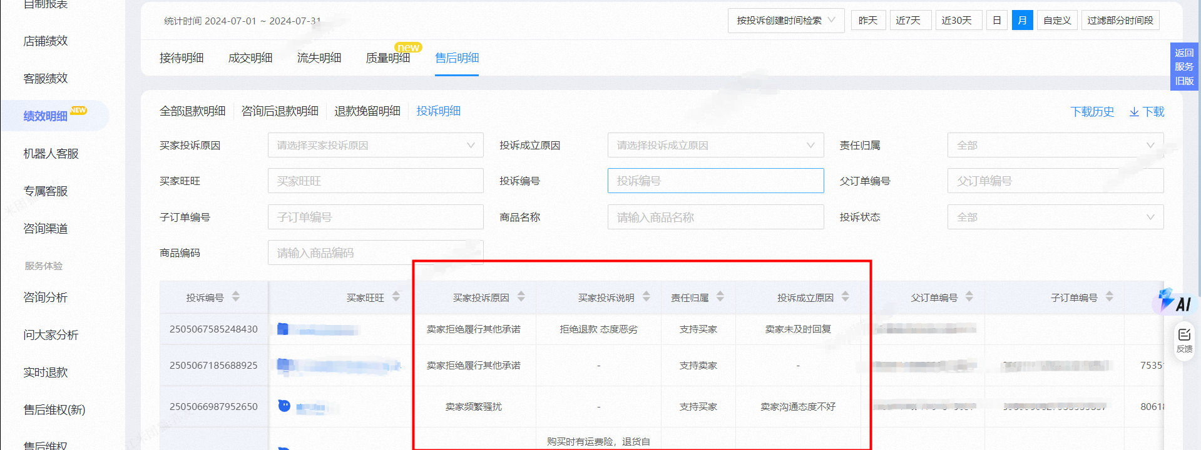Select 投诉明细 sub-tab
The height and width of the screenshot is (450, 1201).
point(439,111)
